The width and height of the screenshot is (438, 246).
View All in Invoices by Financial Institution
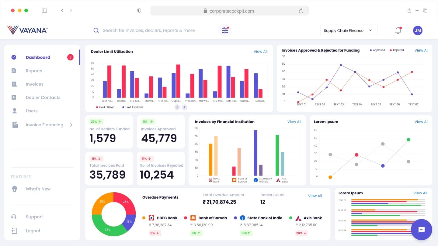294,122
